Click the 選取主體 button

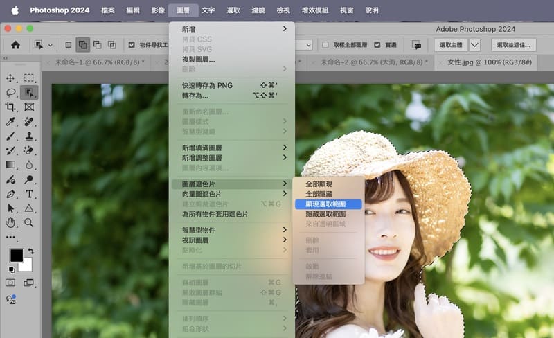coord(451,45)
